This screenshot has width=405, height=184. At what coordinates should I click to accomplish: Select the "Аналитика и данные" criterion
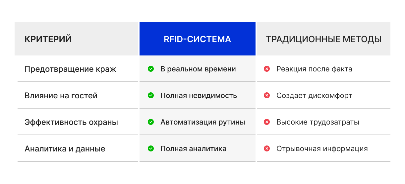65,149
